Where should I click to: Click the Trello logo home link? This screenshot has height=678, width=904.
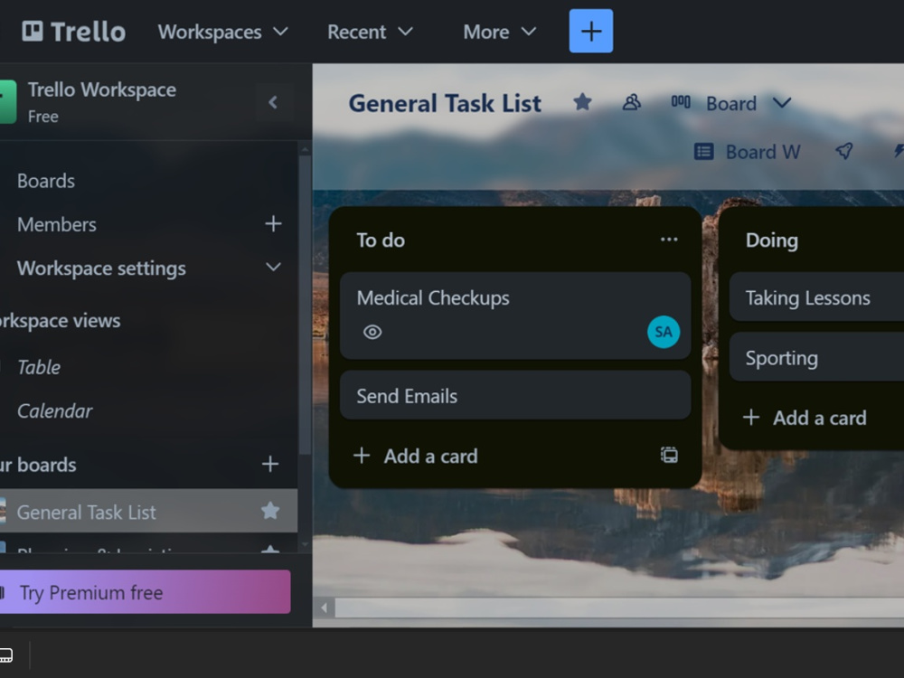point(73,32)
